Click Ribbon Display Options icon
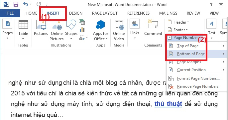Image resolution: width=228 pixels, height=120 pixels. [221, 4]
